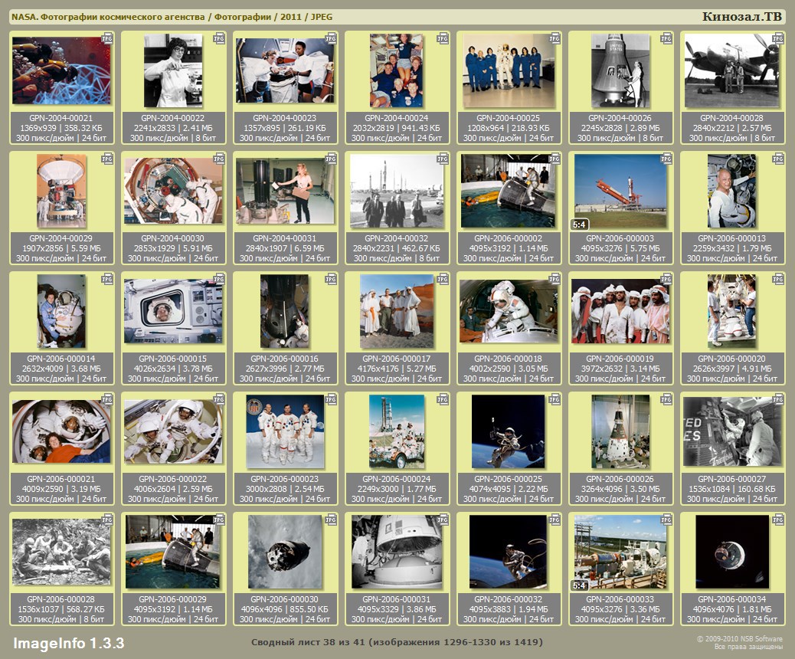
Task: Open the GPN-2006-000025 spacewalk thumbnail
Action: click(x=509, y=431)
